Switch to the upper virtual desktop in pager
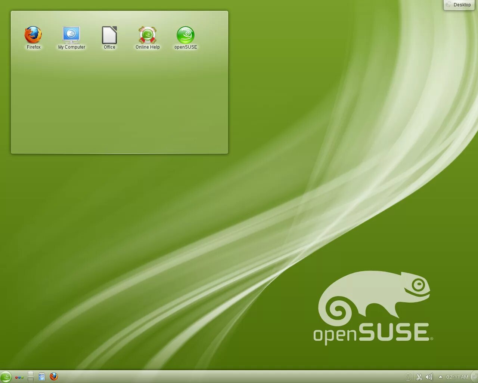Screen dimensions: 478x383 (x=31, y=374)
